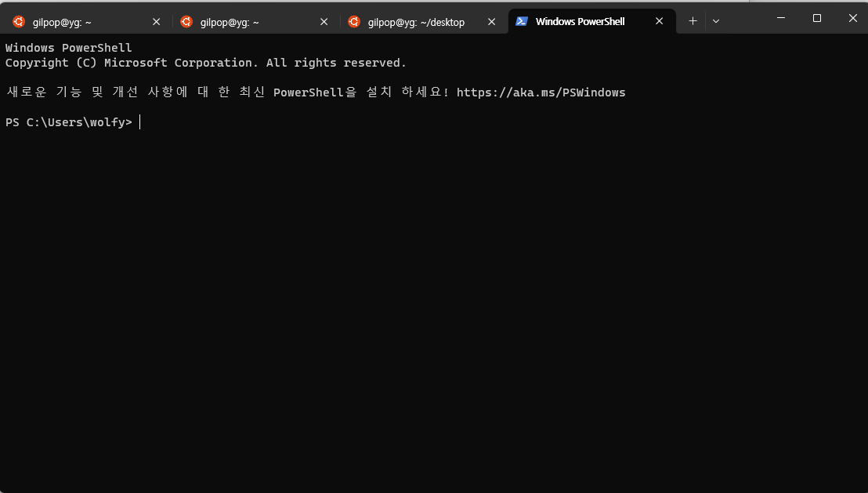Open a new tab with plus button
868x493 pixels.
coord(693,21)
